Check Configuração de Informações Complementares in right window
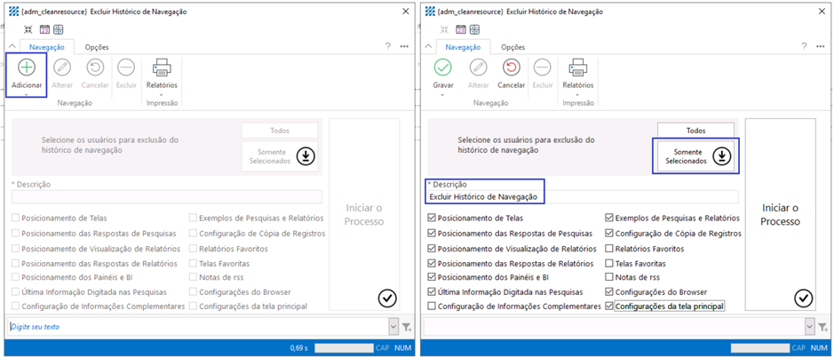This screenshot has width=834, height=358. coord(433,306)
